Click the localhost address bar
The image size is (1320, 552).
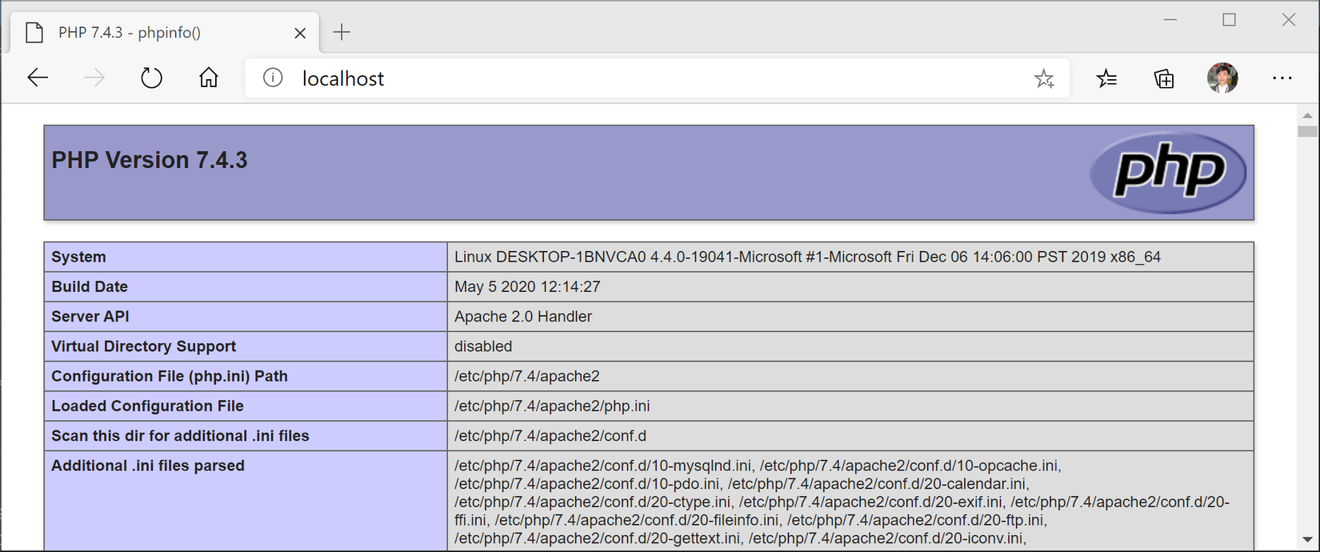click(x=657, y=78)
